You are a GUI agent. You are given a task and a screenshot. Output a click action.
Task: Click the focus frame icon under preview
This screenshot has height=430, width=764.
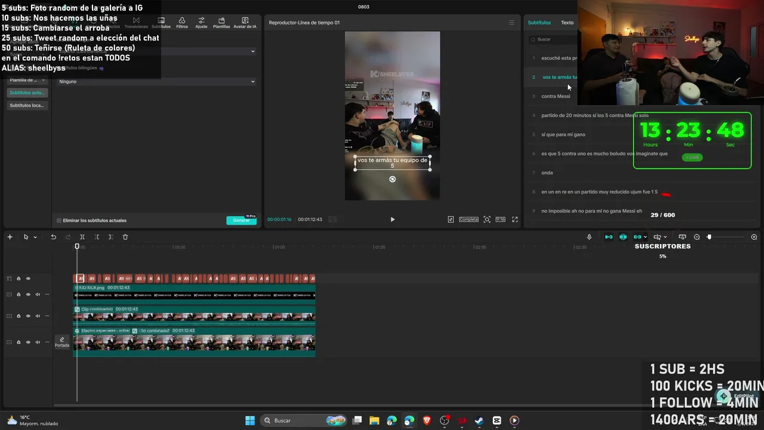[487, 219]
